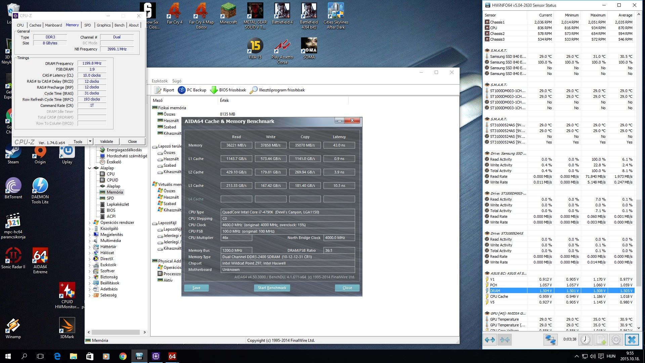
Task: Open Steam desktop shortcut
Action: [13, 155]
